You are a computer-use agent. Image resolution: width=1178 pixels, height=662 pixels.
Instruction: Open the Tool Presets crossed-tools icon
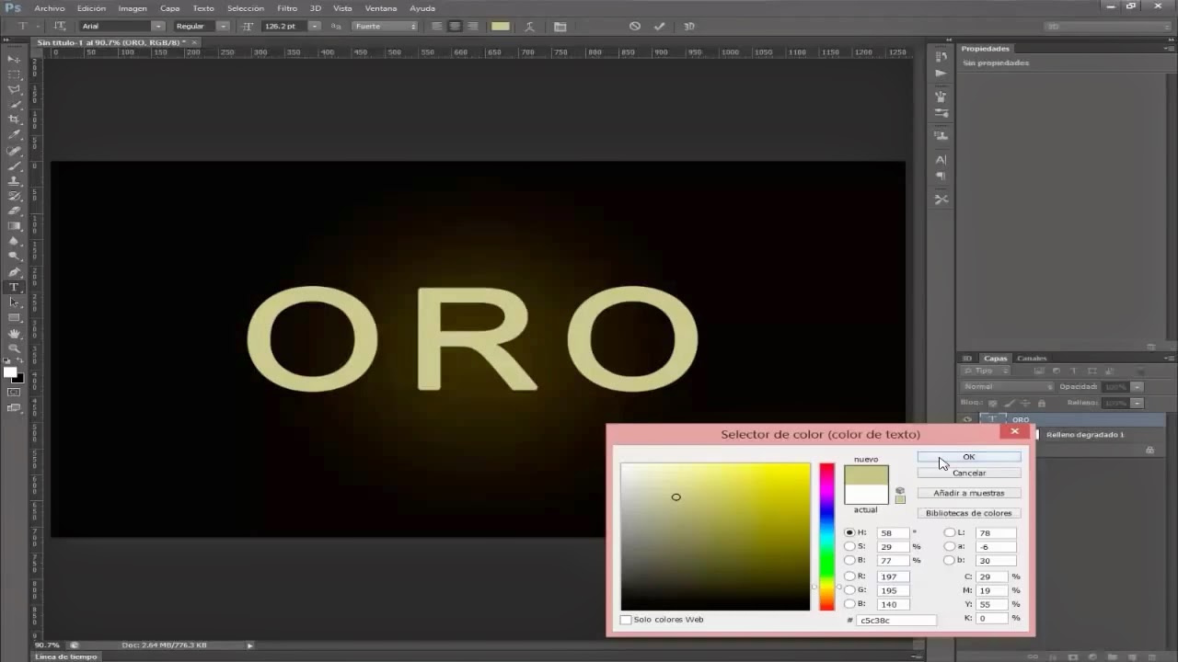[941, 199]
